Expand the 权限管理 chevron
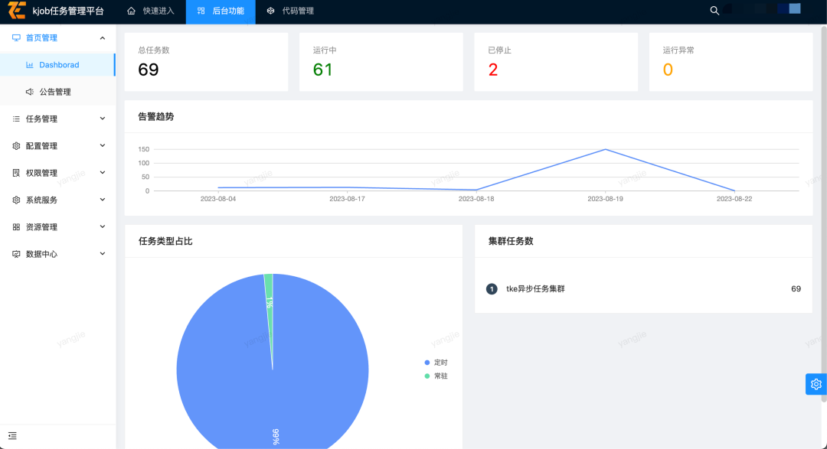Screen dimensions: 827x449 tap(103, 172)
